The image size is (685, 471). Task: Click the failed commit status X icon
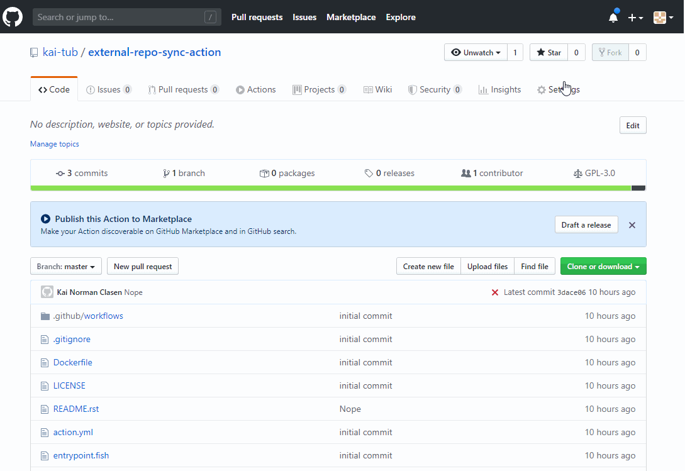point(495,292)
